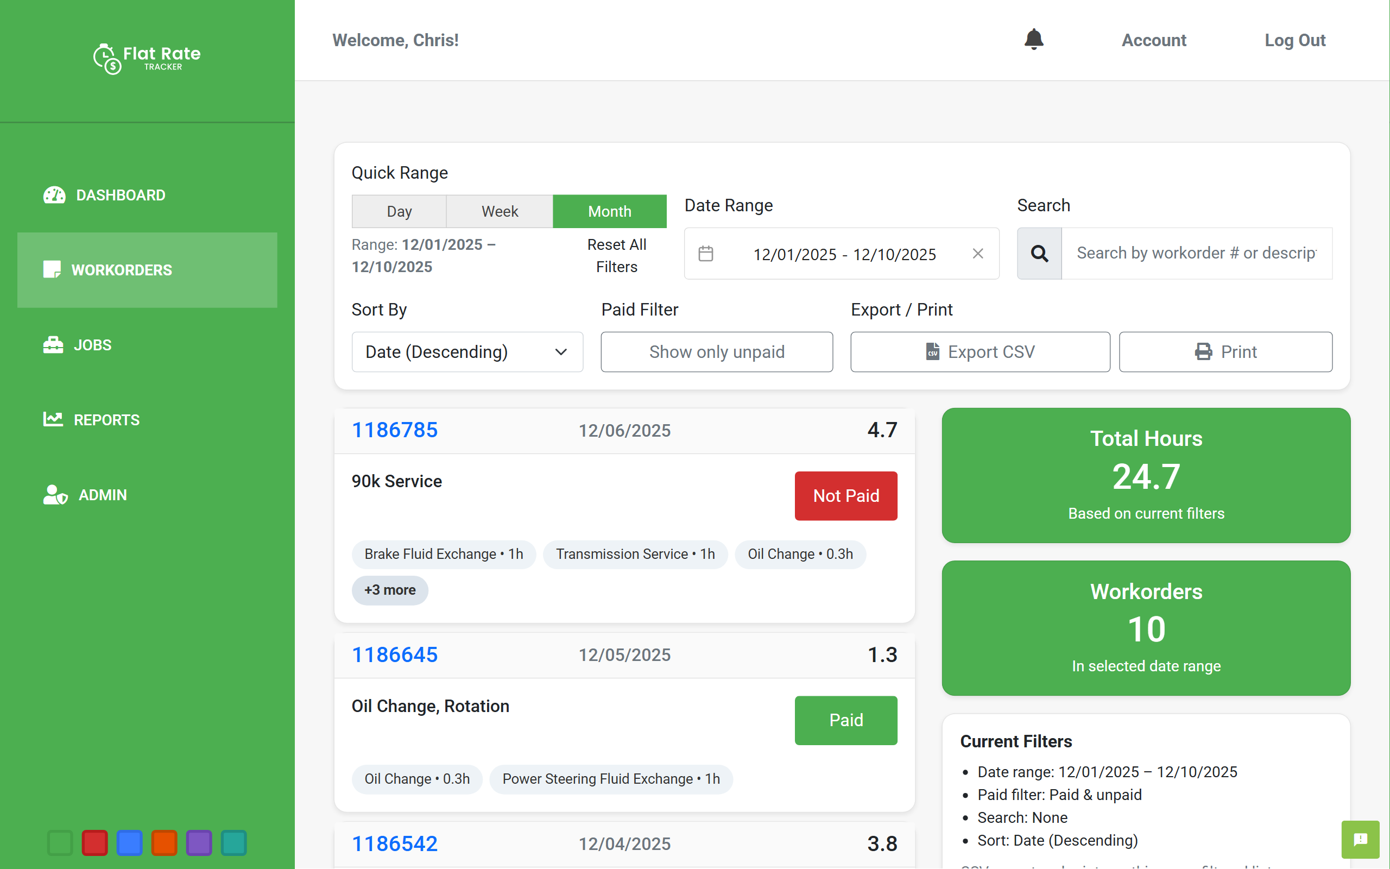Select the green theme swatch

[x=60, y=842]
